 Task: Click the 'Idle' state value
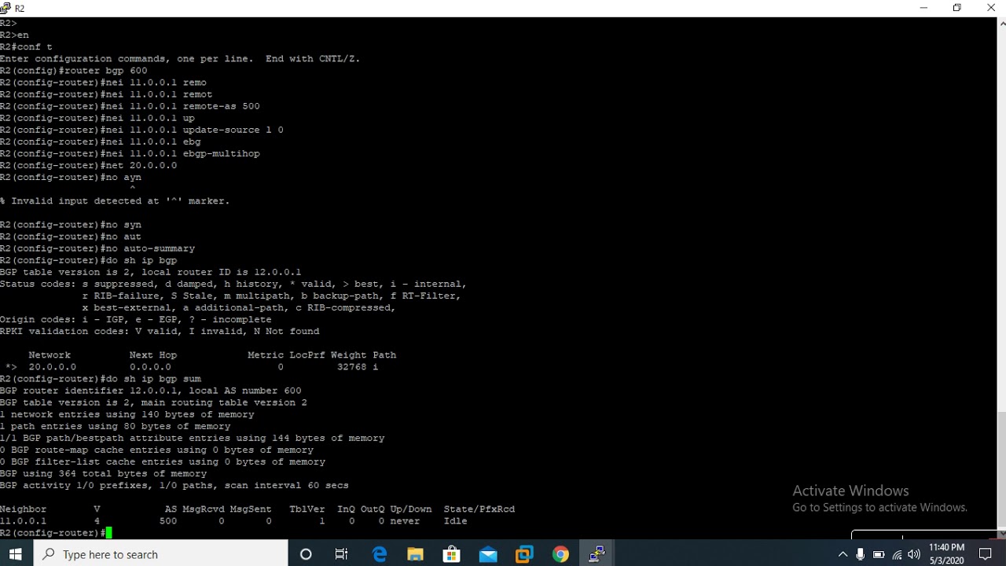455,521
